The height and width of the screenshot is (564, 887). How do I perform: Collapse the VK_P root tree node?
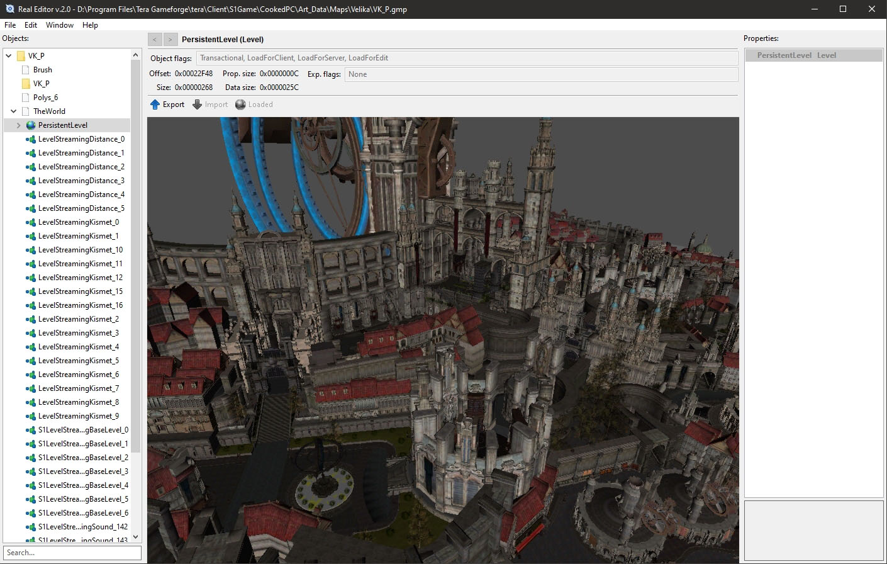tap(9, 56)
